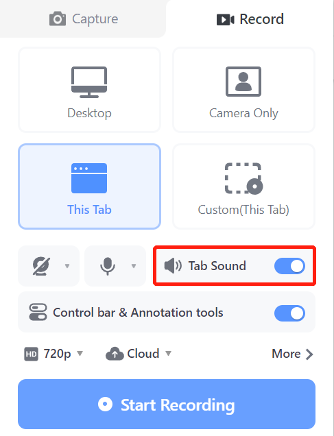Expand the Cloud storage dropdown arrow
Screen dimensions: 334x436
pyautogui.click(x=168, y=354)
